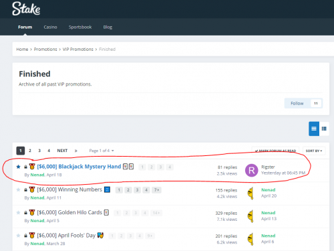The image size is (334, 251).
Task: Click Mark Forum As Read
Action: (275, 151)
